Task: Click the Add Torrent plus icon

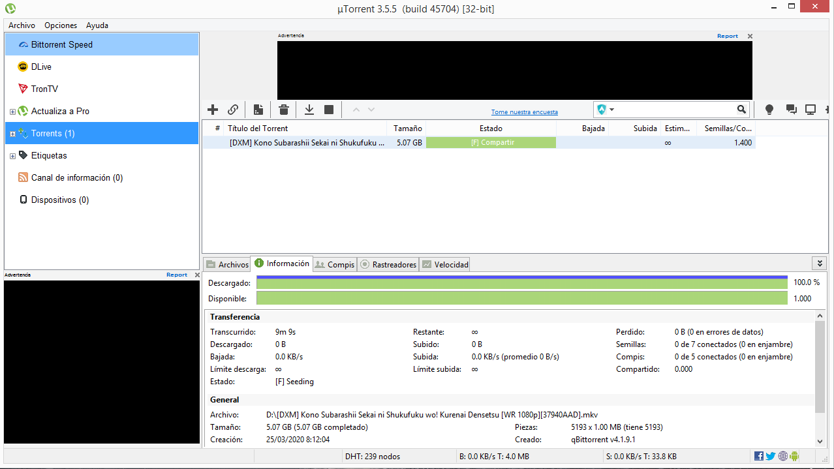Action: (213, 110)
